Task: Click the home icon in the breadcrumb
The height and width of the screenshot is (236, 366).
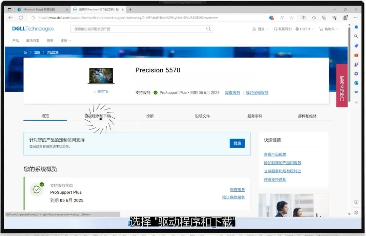Action: tap(25, 52)
